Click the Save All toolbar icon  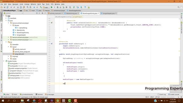pyautogui.click(x=5, y=7)
